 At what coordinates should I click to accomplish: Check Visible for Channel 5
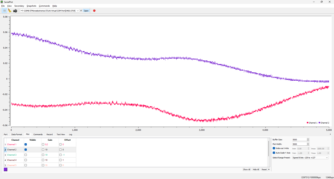[25, 165]
